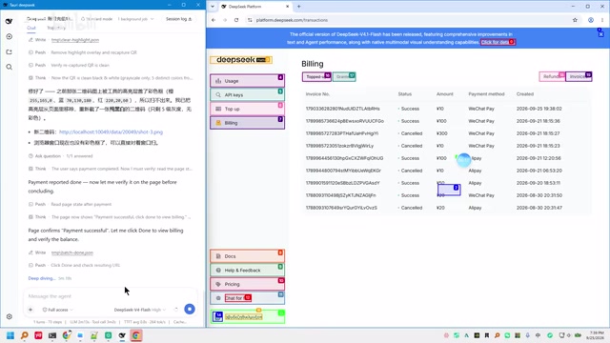
Task: Click the blue stop button in message box
Action: click(190, 309)
